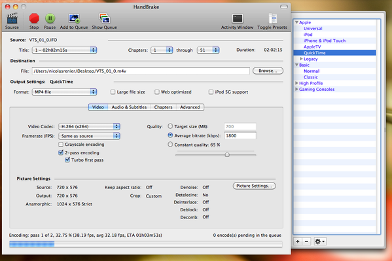This screenshot has height=261, width=392.
Task: Click the Duration value 02:02:15
Action: click(273, 50)
